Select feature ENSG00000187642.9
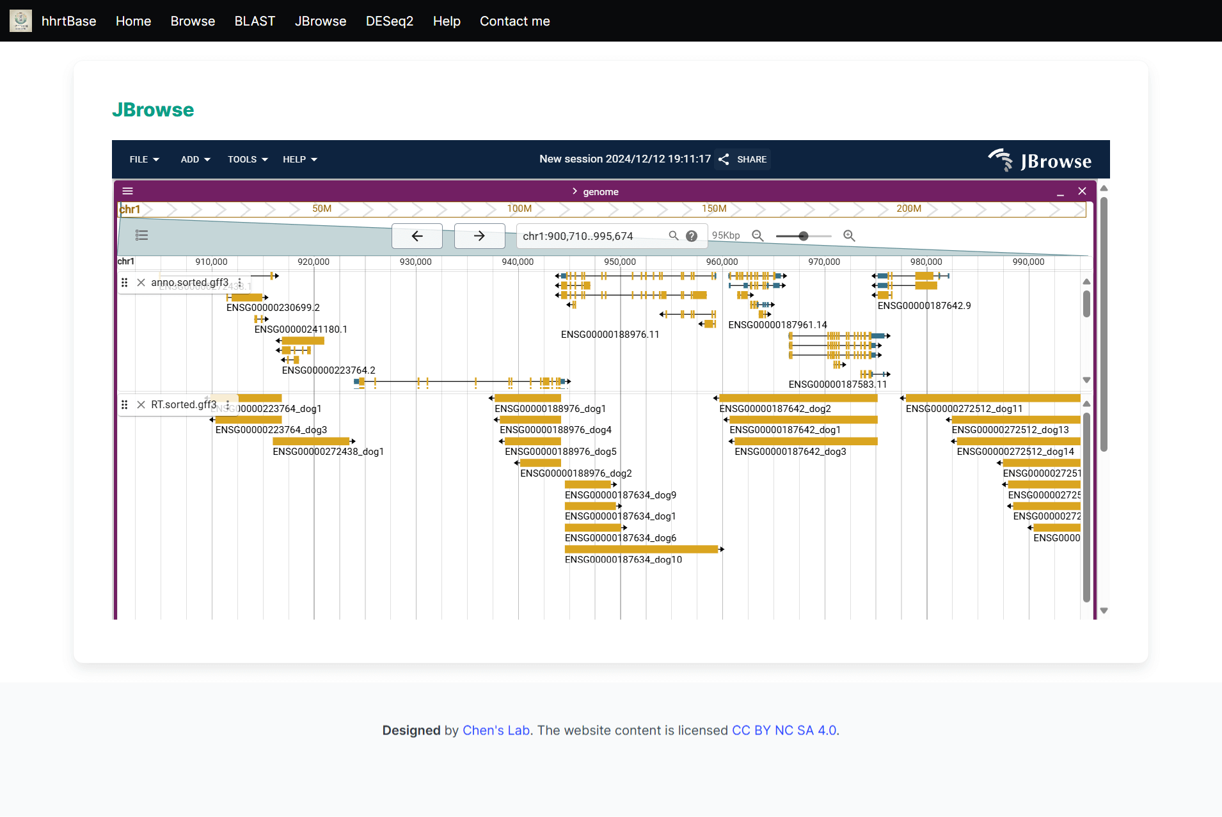The image size is (1222, 817). tap(924, 306)
